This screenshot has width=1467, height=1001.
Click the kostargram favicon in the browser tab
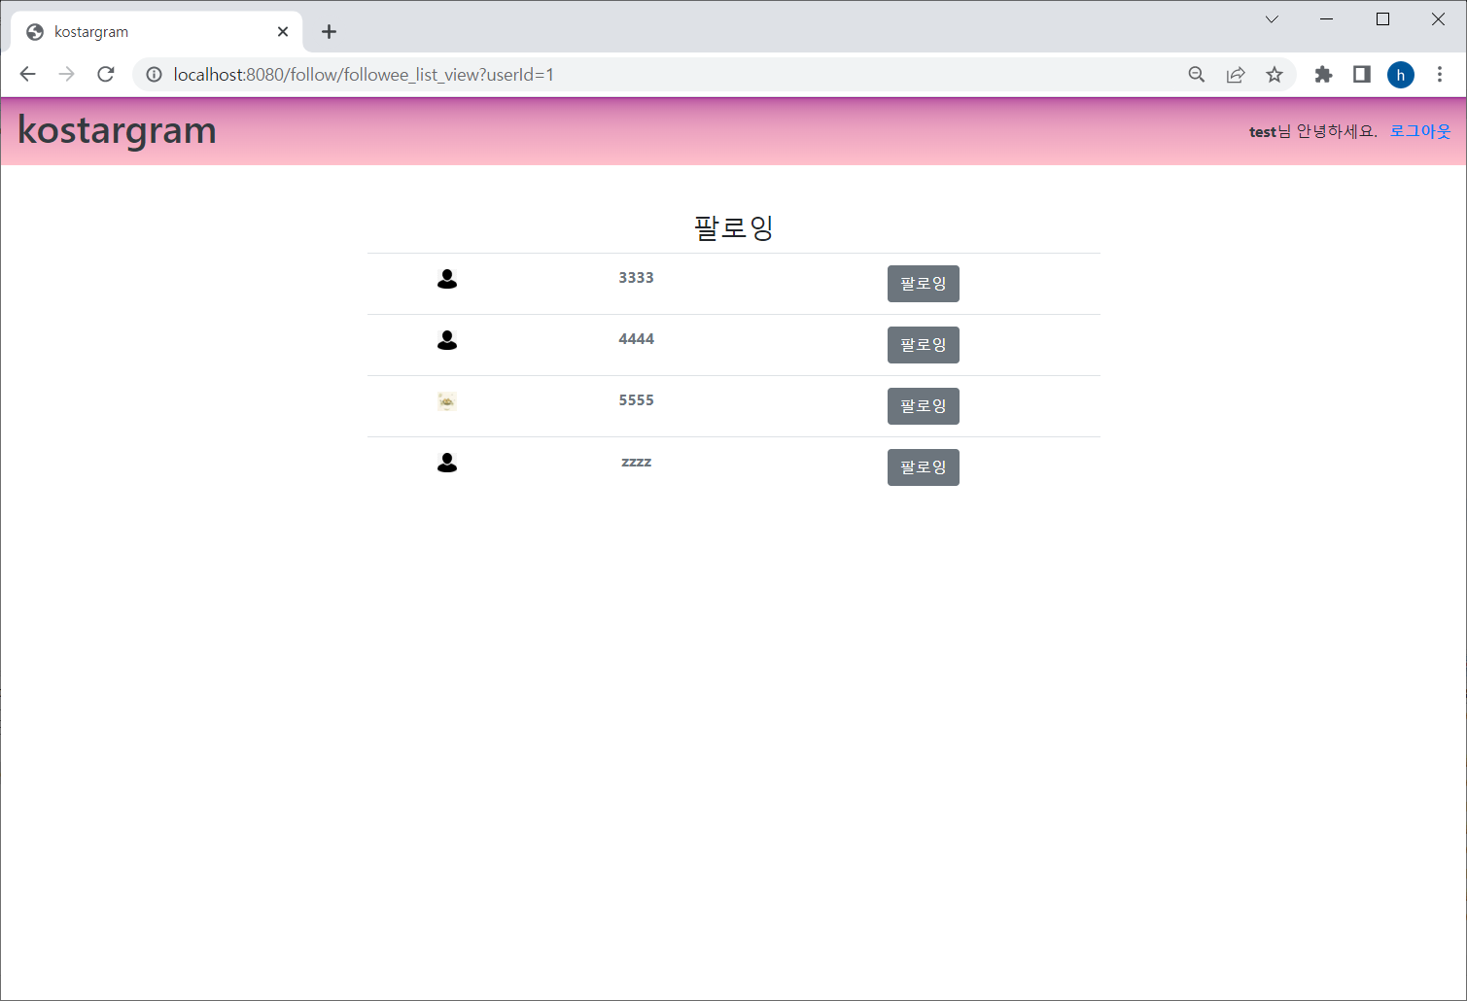click(35, 31)
